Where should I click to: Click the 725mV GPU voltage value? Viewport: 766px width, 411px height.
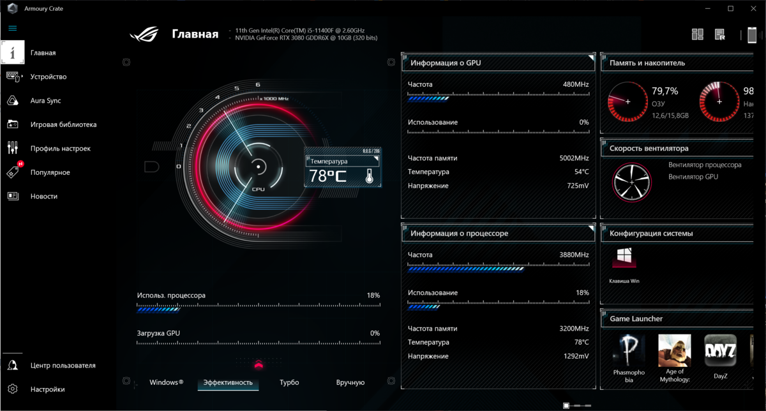pos(578,186)
